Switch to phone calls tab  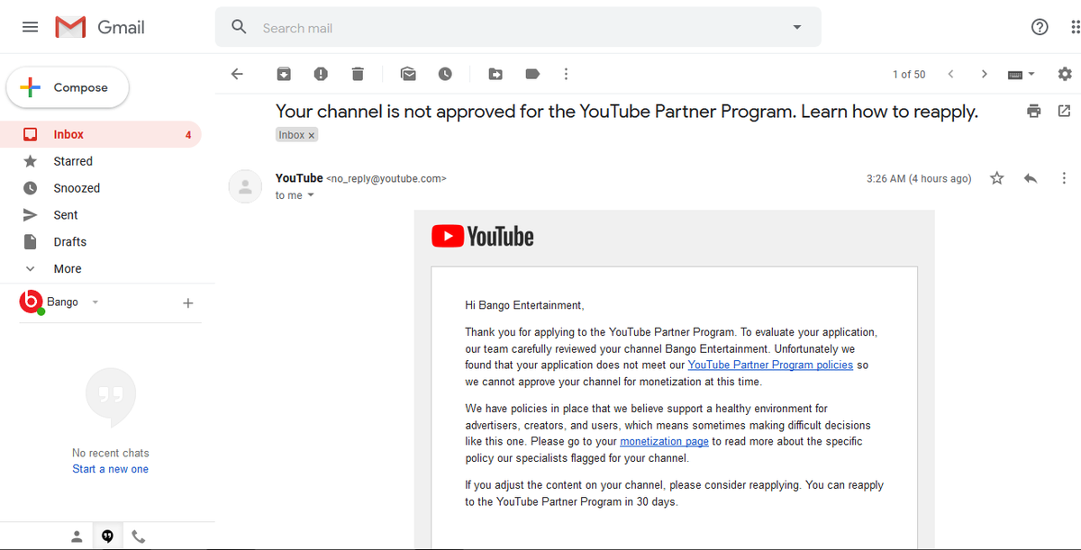click(139, 536)
